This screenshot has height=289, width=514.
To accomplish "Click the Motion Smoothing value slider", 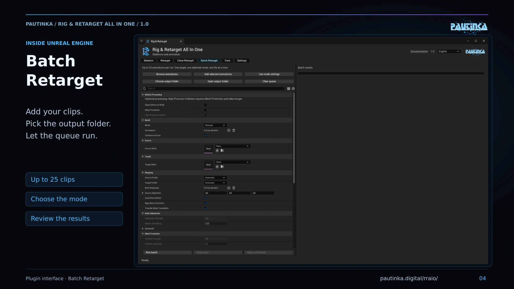I will [216, 224].
